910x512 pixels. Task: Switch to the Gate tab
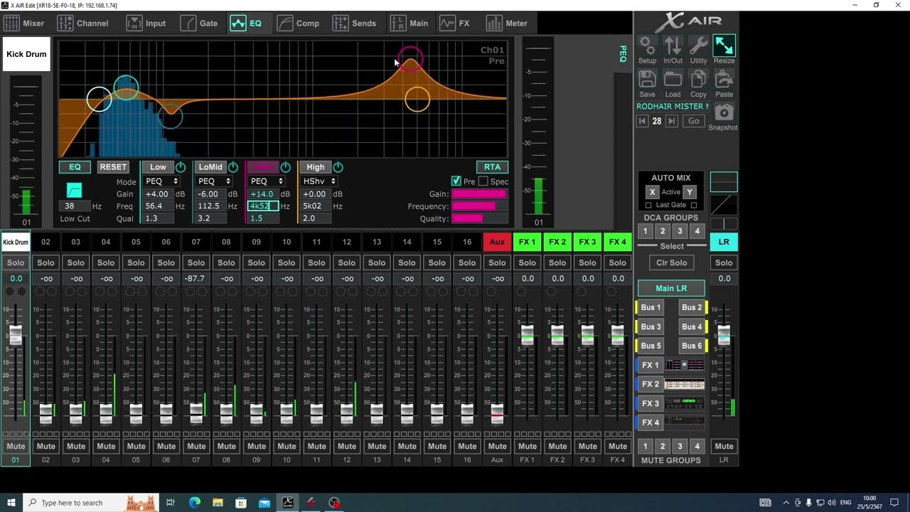coord(200,23)
